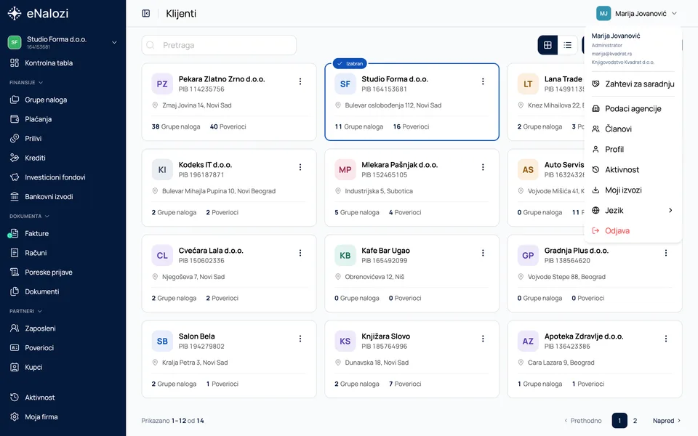Open more options for Pekara Zlatno Zrno

(300, 81)
